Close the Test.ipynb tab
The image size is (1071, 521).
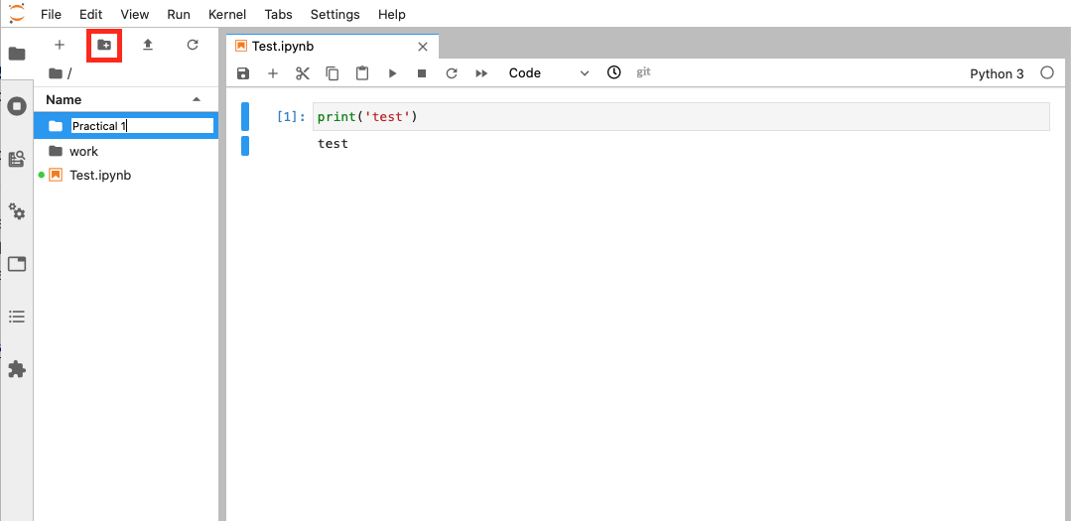click(x=423, y=47)
